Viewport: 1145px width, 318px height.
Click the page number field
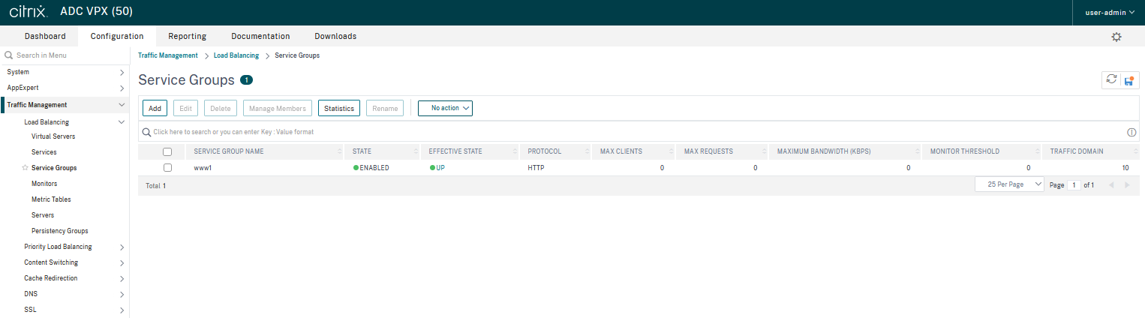coord(1074,184)
